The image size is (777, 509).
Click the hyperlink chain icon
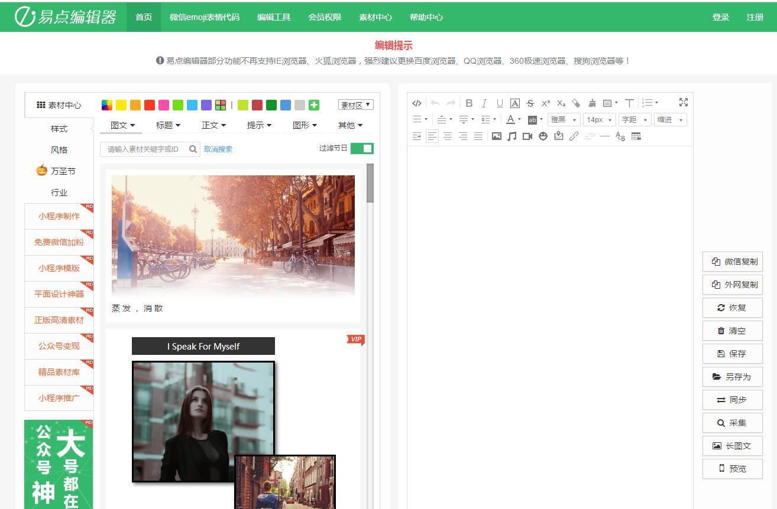(574, 136)
